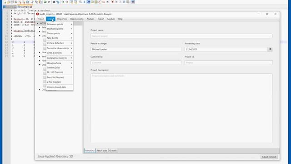This screenshot has width=291, height=164.
Task: Click into the Project description text area
Action: click(181, 108)
